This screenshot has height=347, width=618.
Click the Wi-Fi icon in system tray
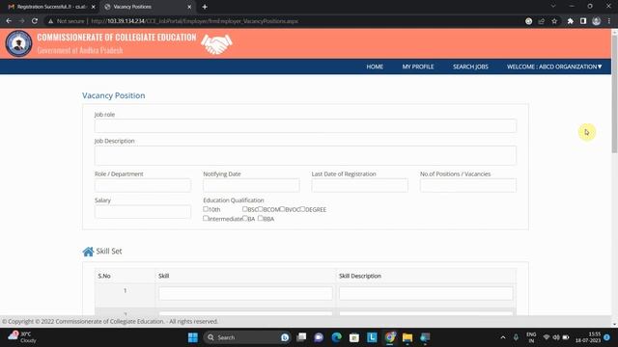[x=547, y=337]
